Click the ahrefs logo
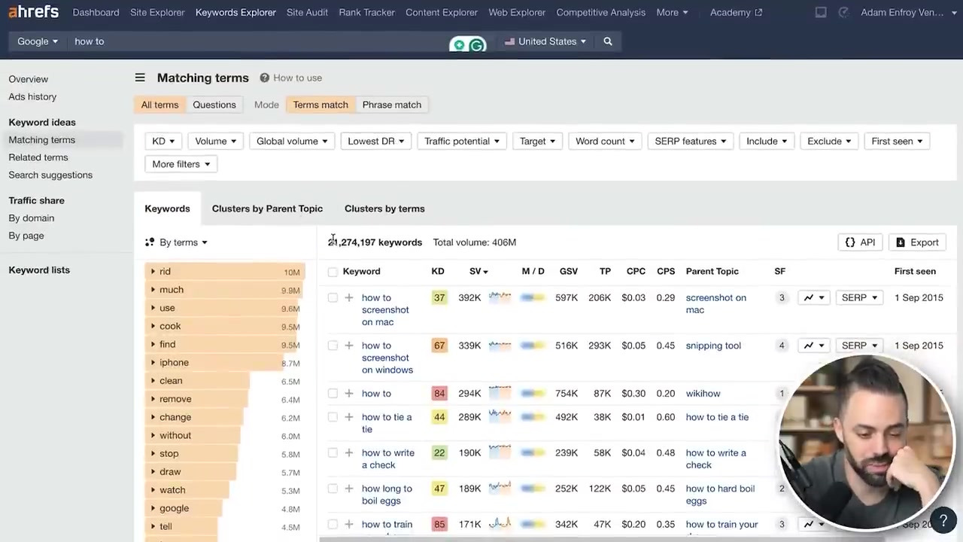The image size is (963, 542). click(x=34, y=12)
